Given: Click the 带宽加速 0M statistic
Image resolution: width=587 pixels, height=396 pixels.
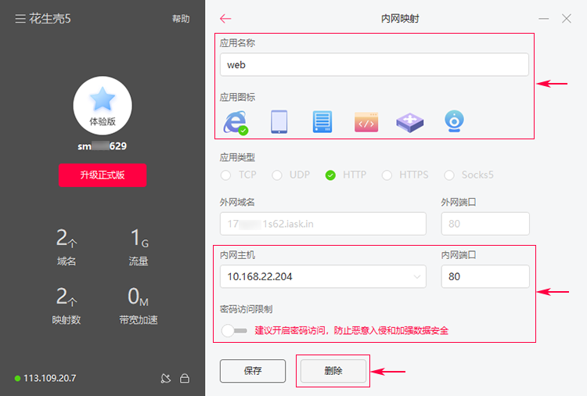Looking at the screenshot, I should coord(139,305).
